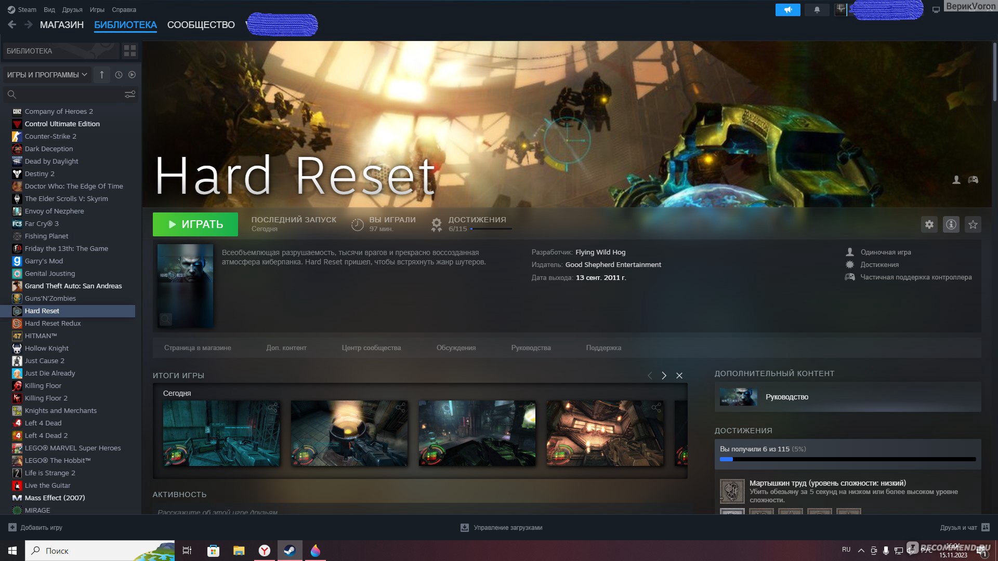The image size is (998, 561).
Task: Go to the СООБЩЕСТВО section
Action: (201, 25)
